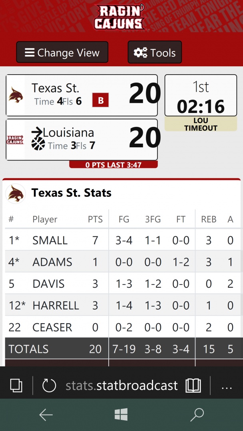Open the Tools menu
The image size is (243, 431).
click(155, 53)
